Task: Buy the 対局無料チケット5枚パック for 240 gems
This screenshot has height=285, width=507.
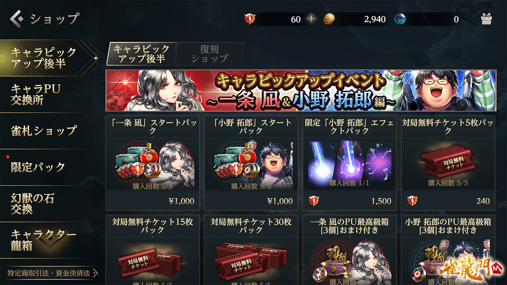Action: [448, 163]
